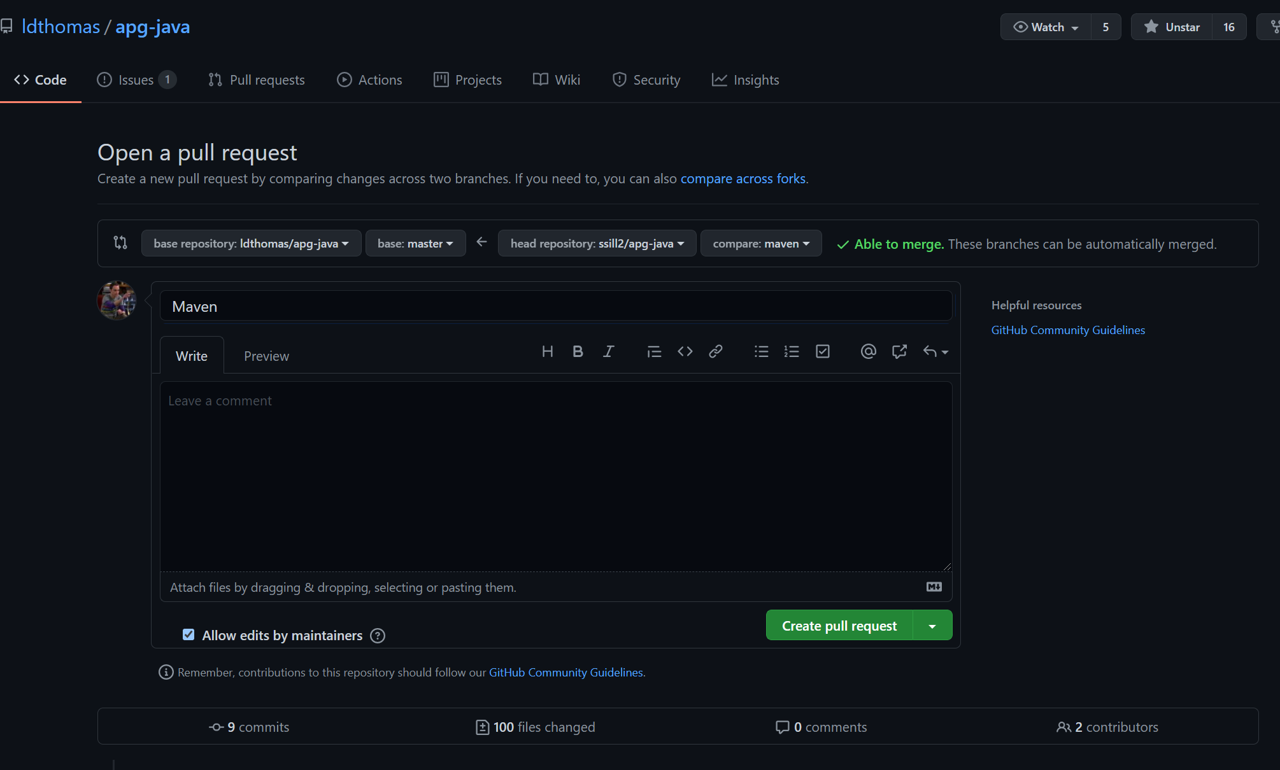The height and width of the screenshot is (770, 1280).
Task: Switch to the Preview tab
Action: pos(266,356)
